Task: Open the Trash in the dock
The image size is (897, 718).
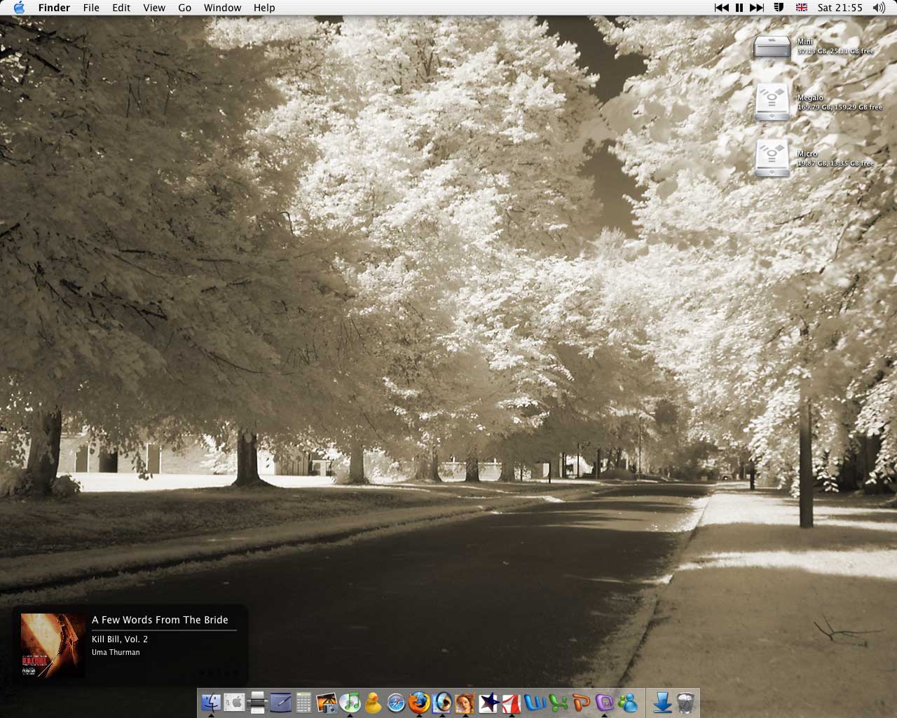Action: 686,702
